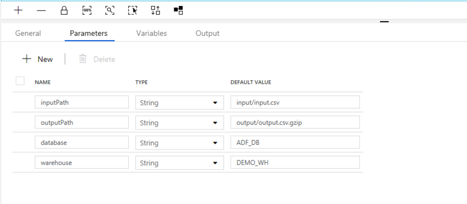The height and width of the screenshot is (204, 467).
Task: Click the TYPE column header
Action: (141, 82)
